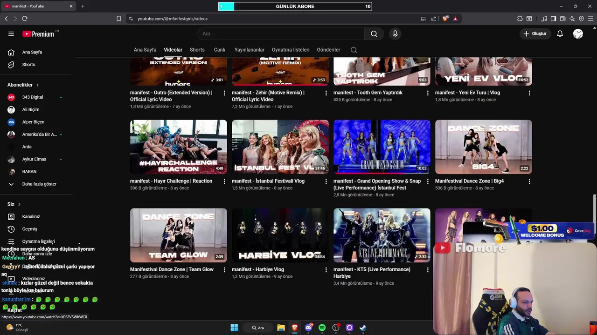Open Steam from taskbar
This screenshot has height=335, width=597.
363,328
